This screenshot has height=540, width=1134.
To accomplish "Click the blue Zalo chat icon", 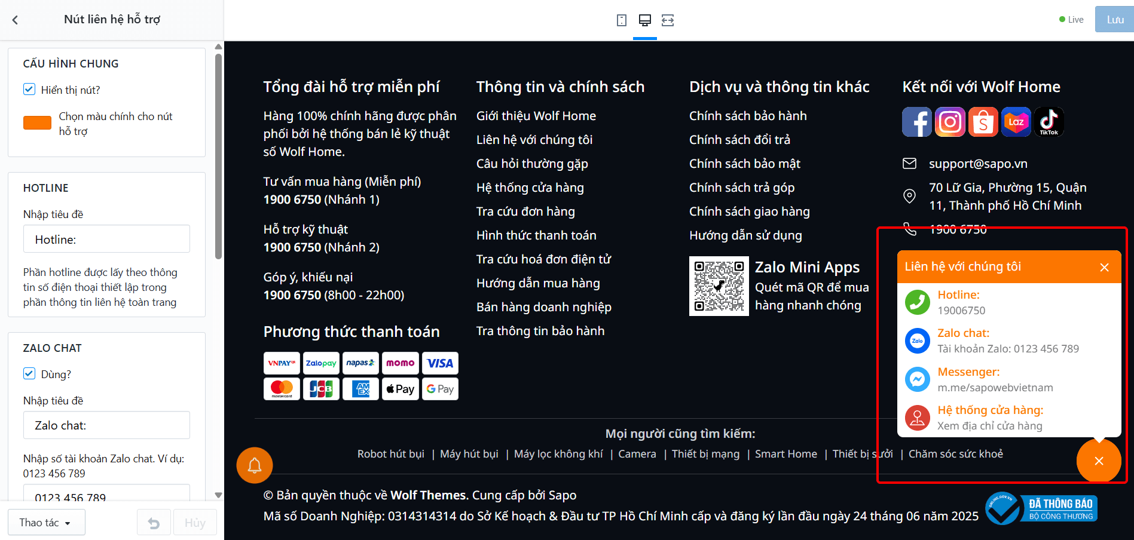I will pyautogui.click(x=918, y=340).
